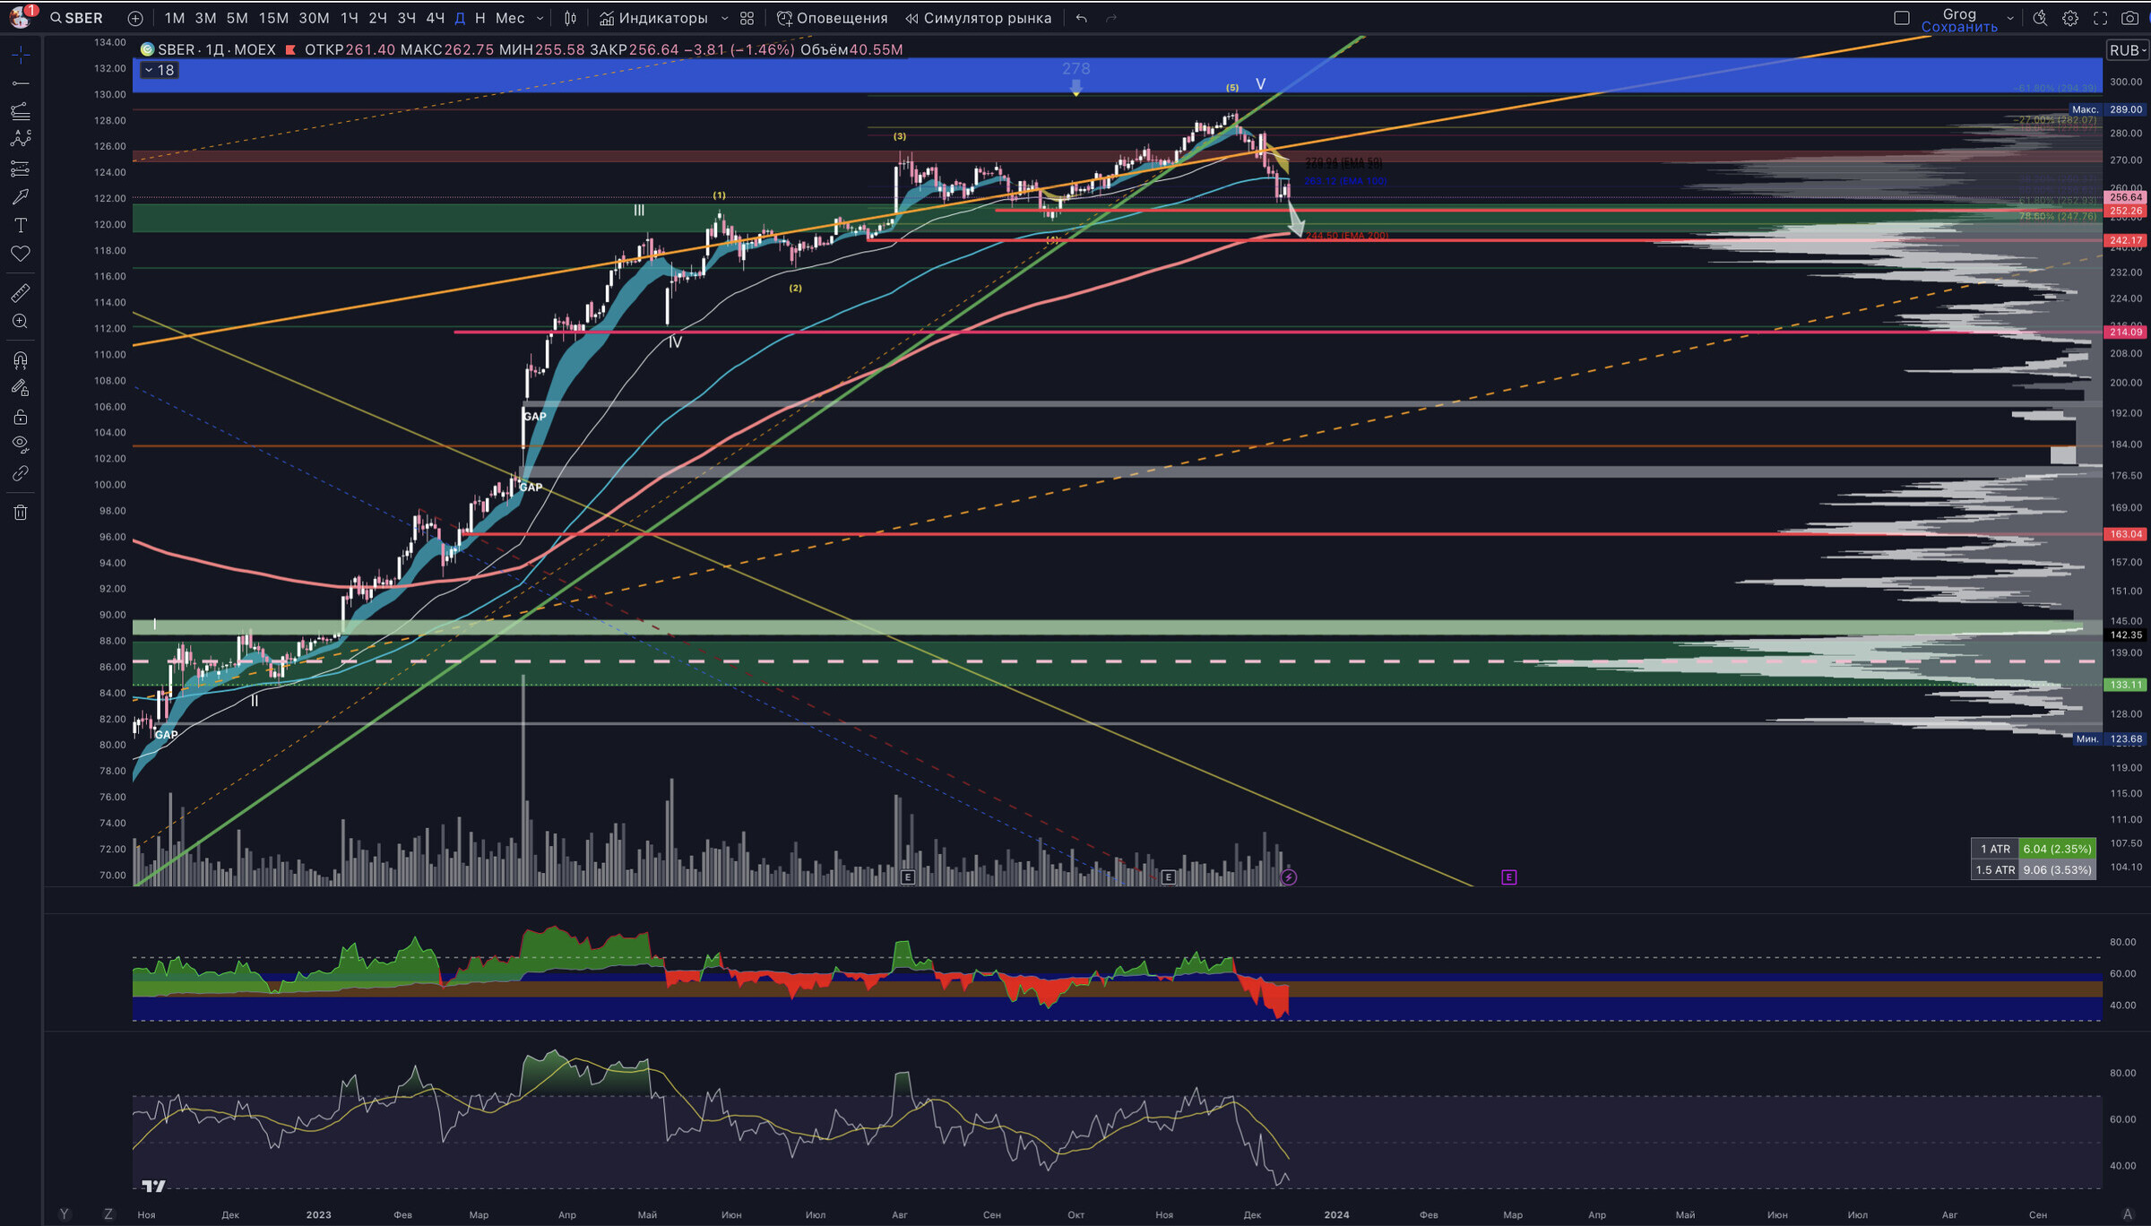Open the interval dropdown arrow after Мес
Screen dimensions: 2151x1226
click(x=540, y=18)
